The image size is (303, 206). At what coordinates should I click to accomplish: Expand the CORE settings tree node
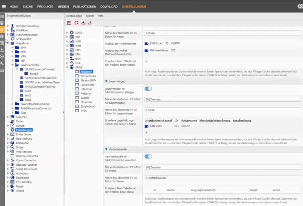point(67,33)
